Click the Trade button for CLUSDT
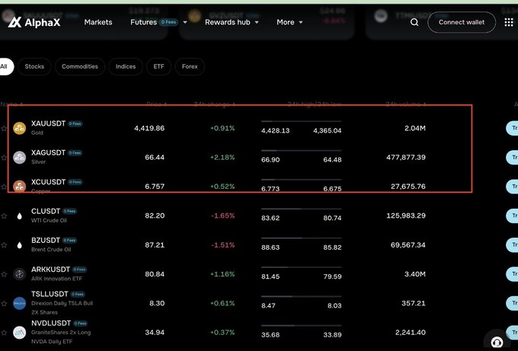This screenshot has width=518, height=351. [x=512, y=215]
